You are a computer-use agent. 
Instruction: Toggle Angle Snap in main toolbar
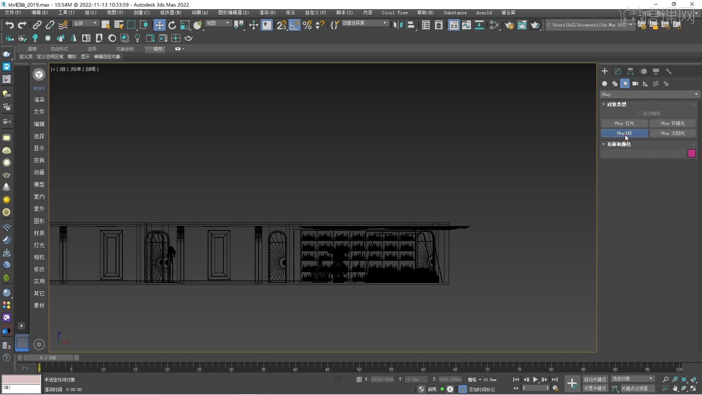click(294, 25)
